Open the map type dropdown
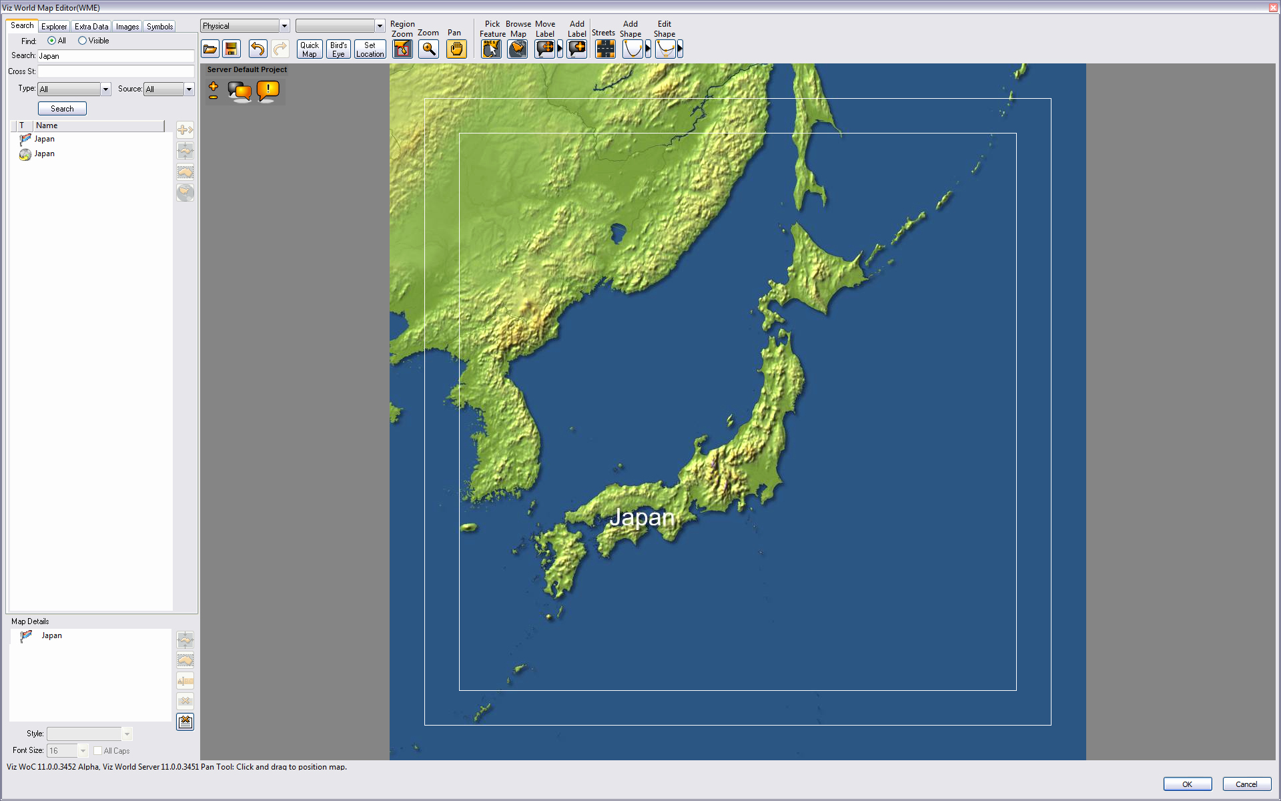 click(243, 26)
